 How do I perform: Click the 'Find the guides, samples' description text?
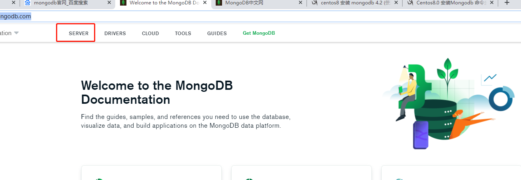pos(186,121)
